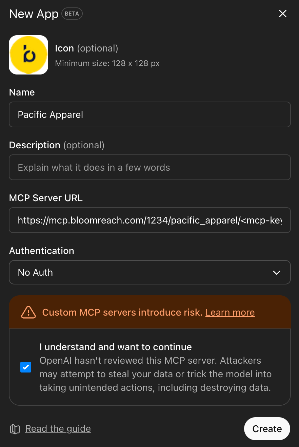Select the close X icon
The height and width of the screenshot is (447, 299).
pos(283,14)
